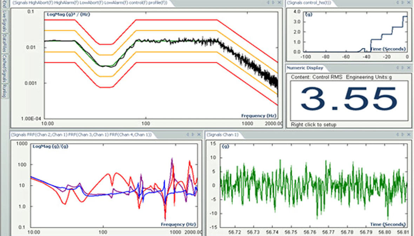Switch to the DataFiles side tab
Viewport: 414px width, 236px height.
pos(4,43)
